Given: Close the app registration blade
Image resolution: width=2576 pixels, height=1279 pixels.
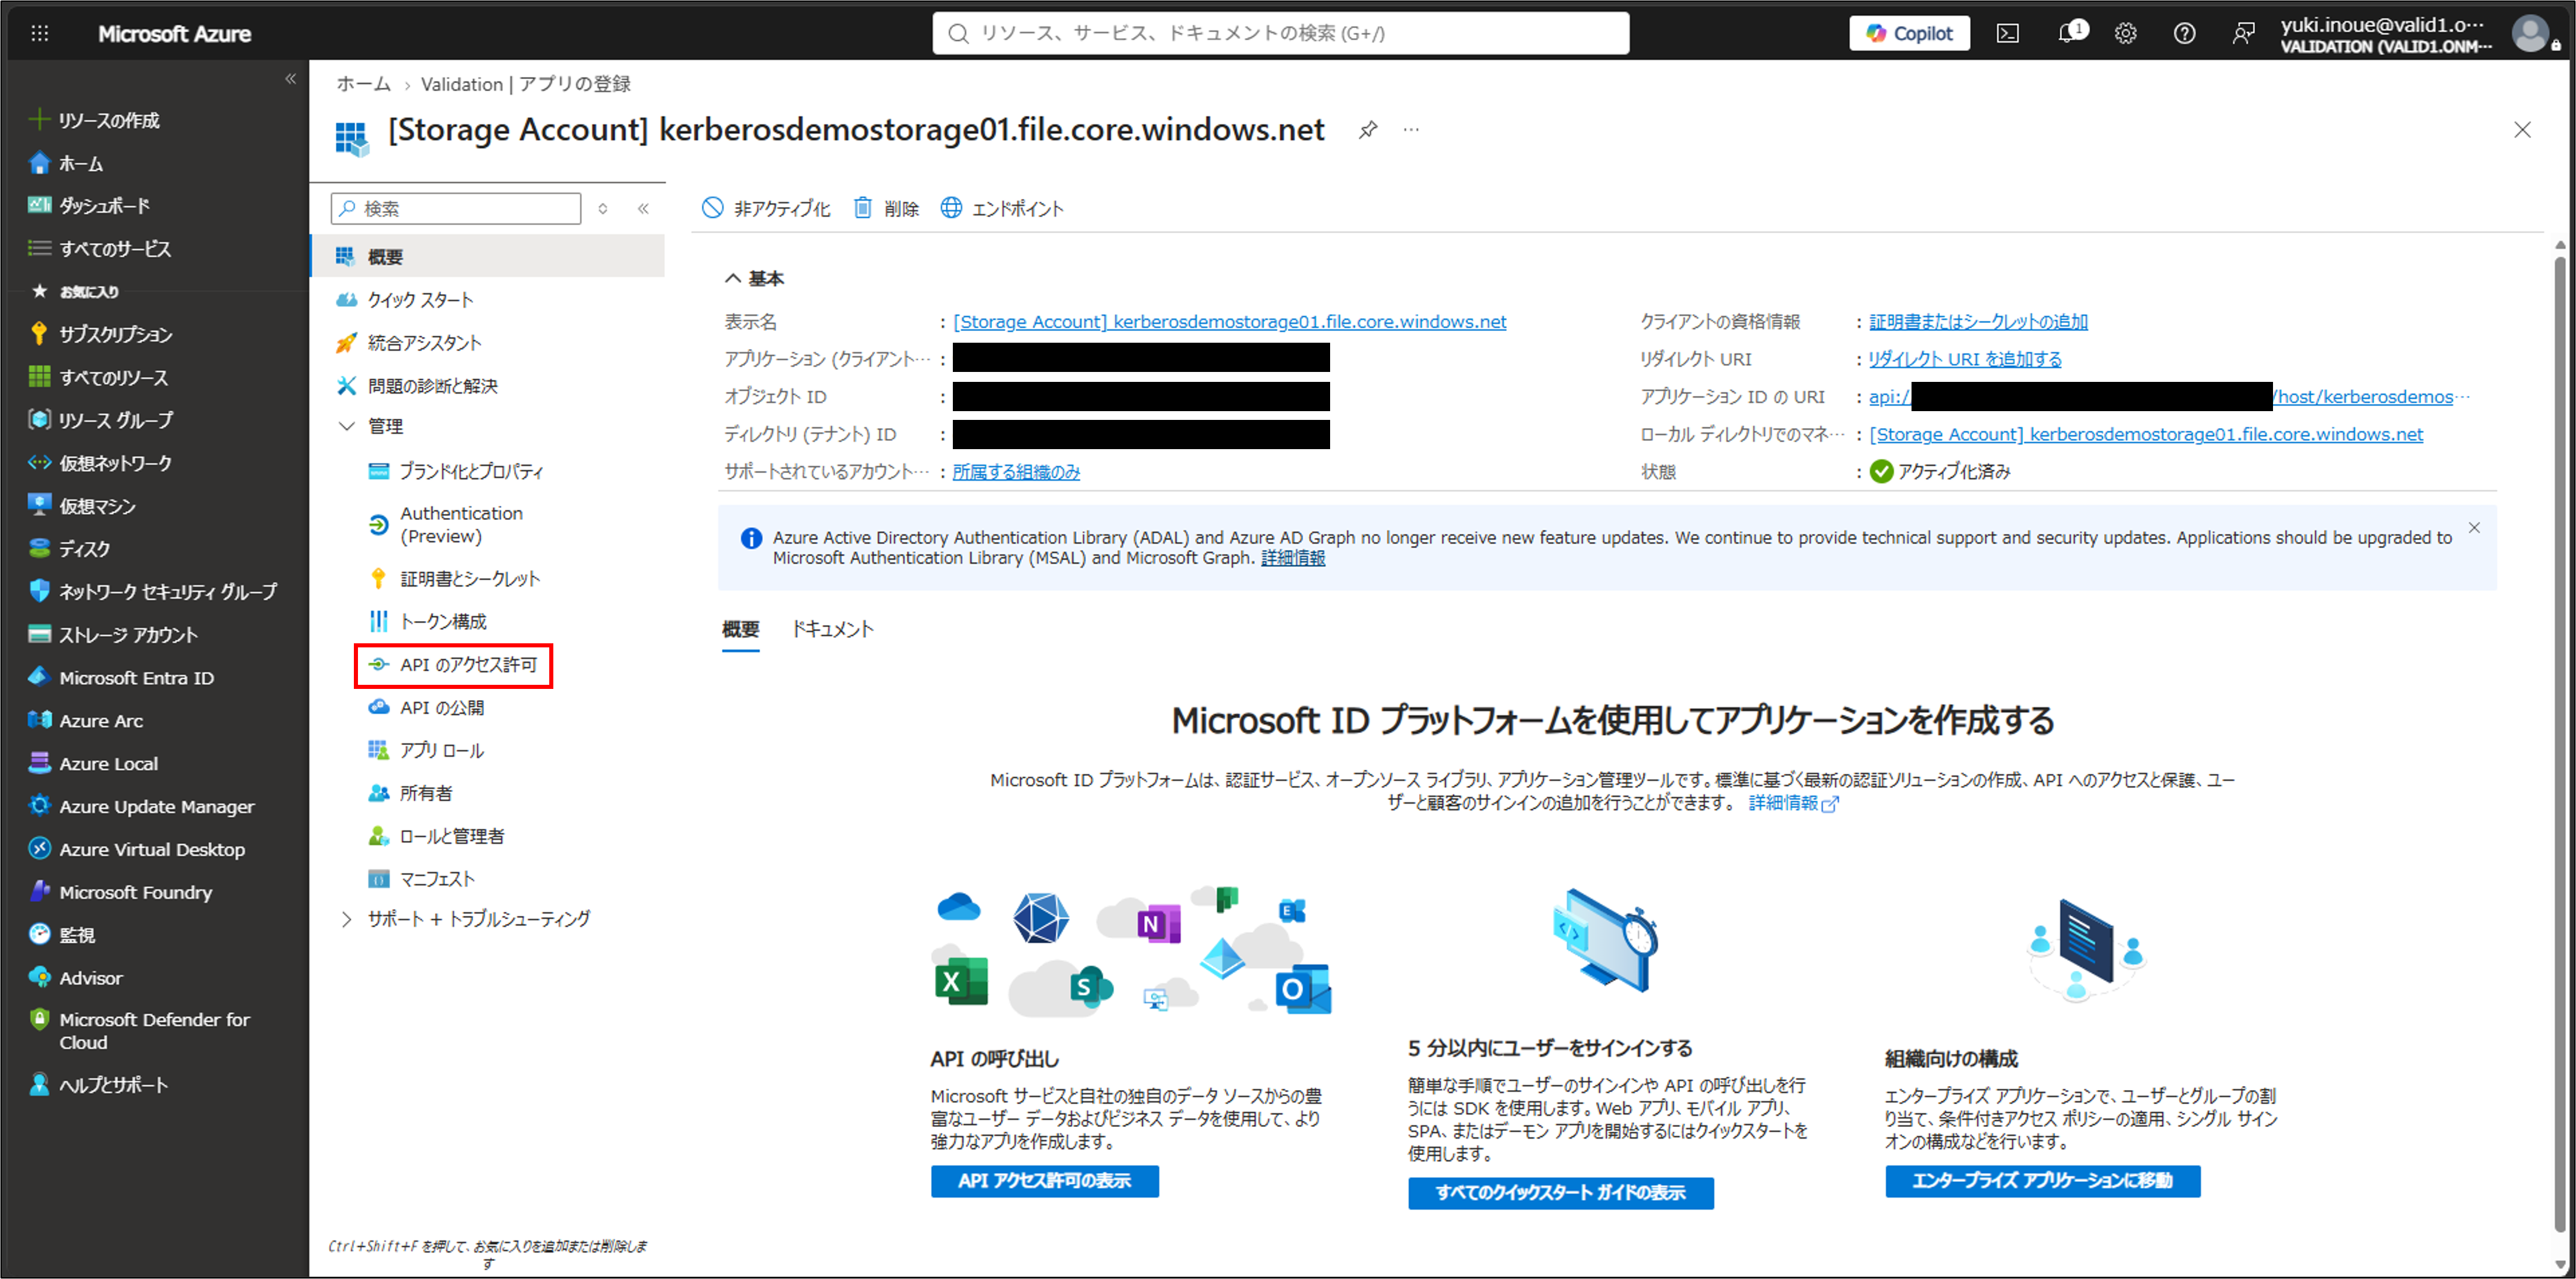Looking at the screenshot, I should coord(2522,130).
